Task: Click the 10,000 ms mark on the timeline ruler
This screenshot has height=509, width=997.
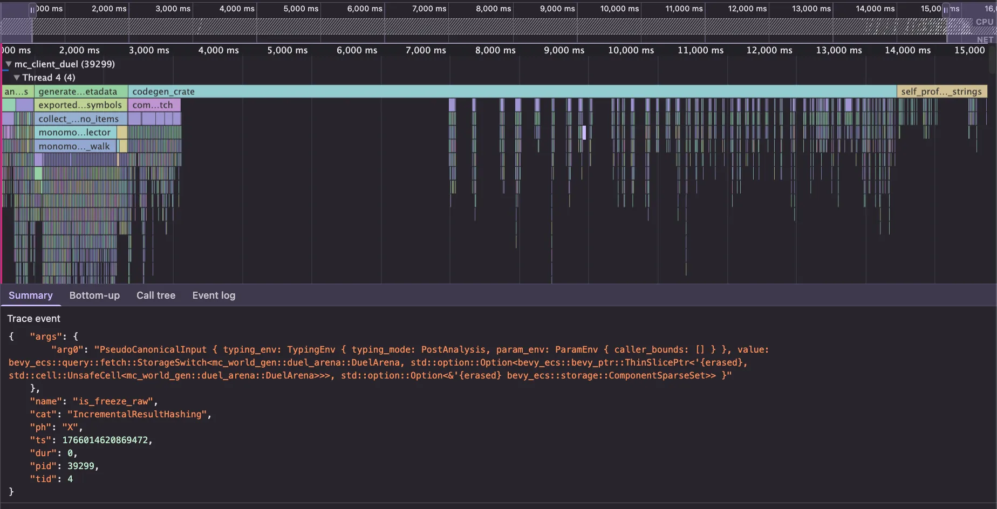Action: [x=630, y=50]
